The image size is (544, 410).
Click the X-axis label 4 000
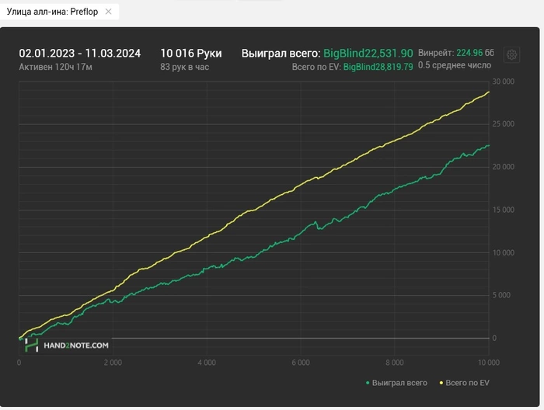coord(207,363)
